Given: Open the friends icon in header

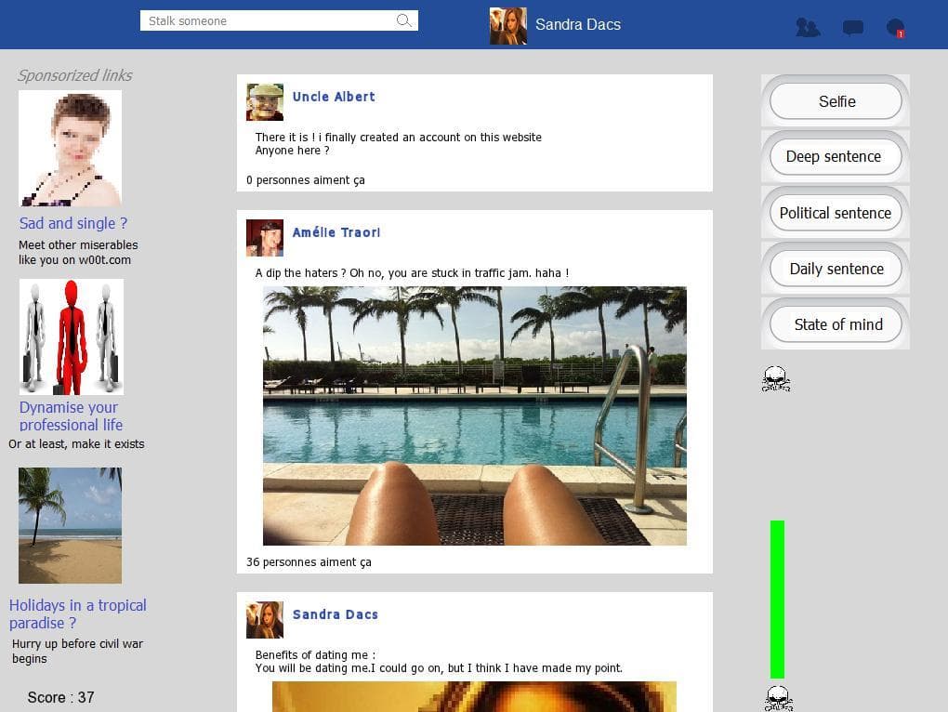Looking at the screenshot, I should click(x=808, y=27).
